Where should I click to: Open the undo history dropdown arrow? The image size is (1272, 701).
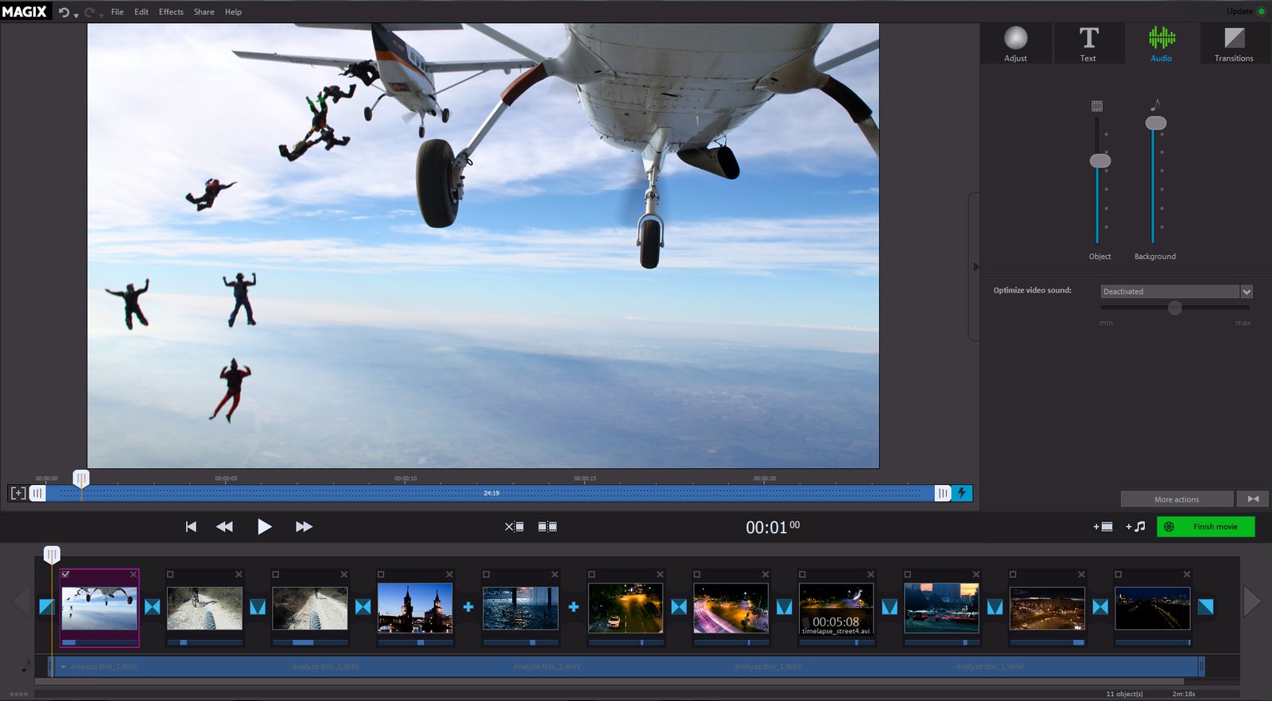(x=76, y=15)
